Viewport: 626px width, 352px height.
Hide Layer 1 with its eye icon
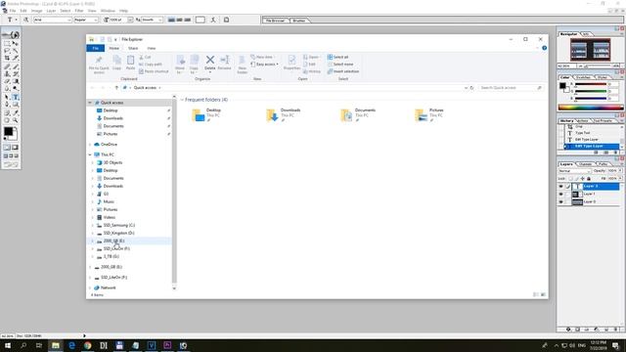click(560, 194)
